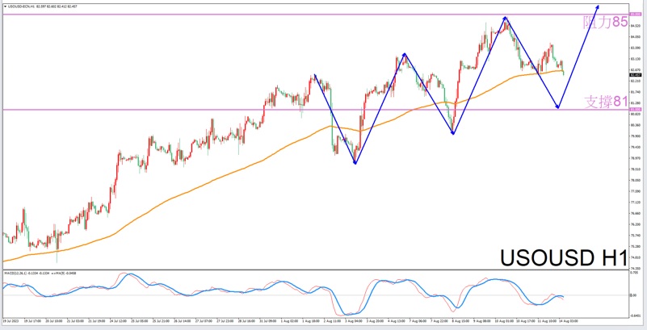647x330 pixels.
Task: Click the 24 Jul 12:00 time axis label
Action: pyautogui.click(x=119, y=320)
